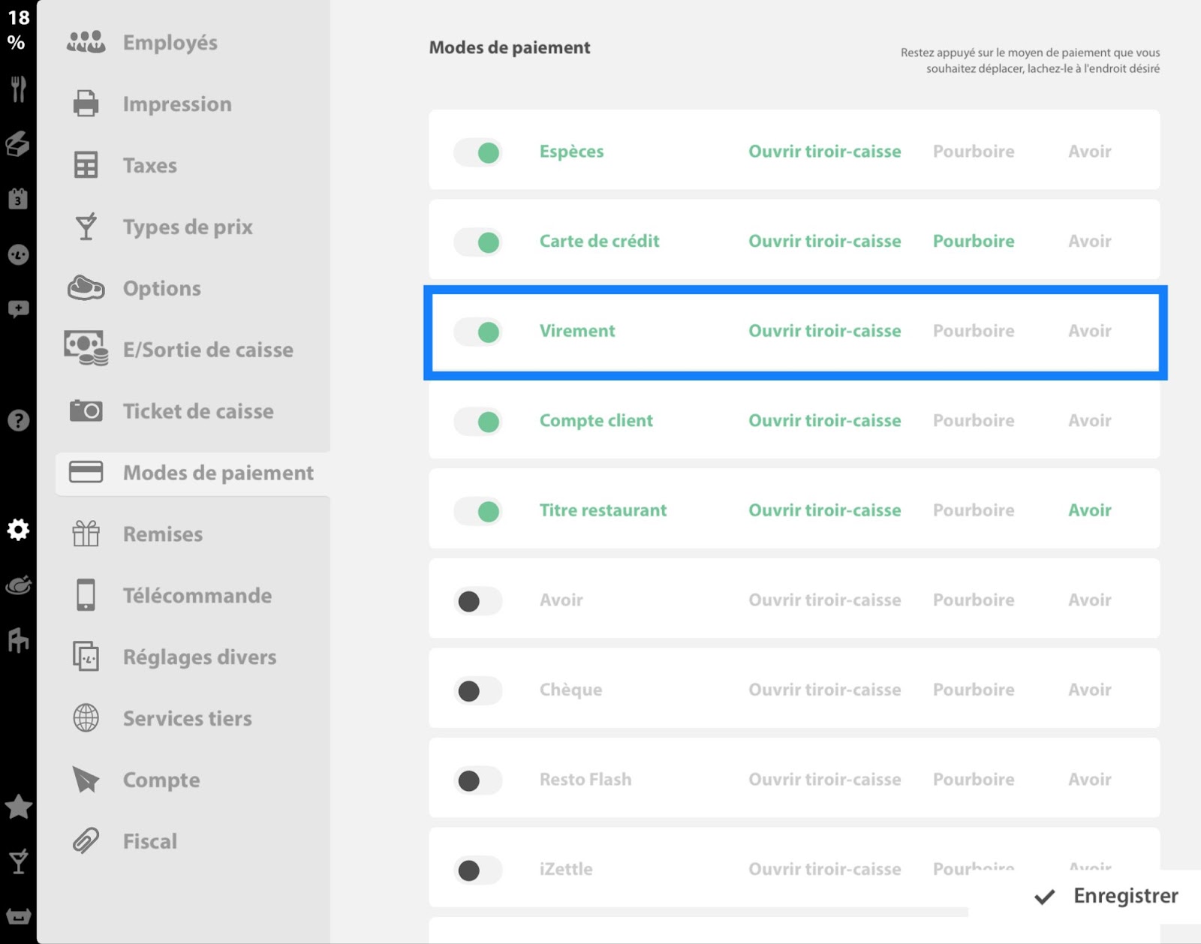Toggle Pourboire for Virement
Image resolution: width=1201 pixels, height=944 pixels.
pos(974,331)
